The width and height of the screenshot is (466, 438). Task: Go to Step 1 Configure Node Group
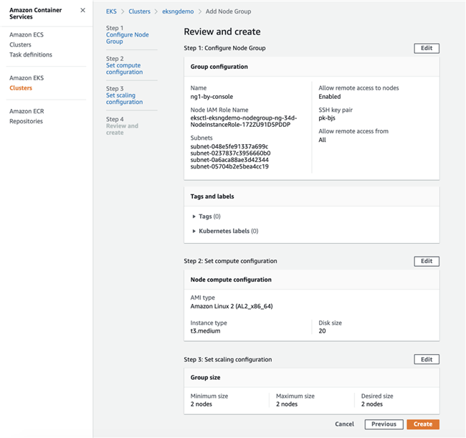(x=127, y=38)
